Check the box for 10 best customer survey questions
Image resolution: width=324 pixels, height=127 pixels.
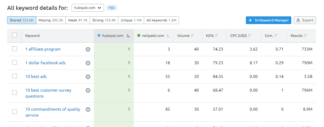(15, 92)
